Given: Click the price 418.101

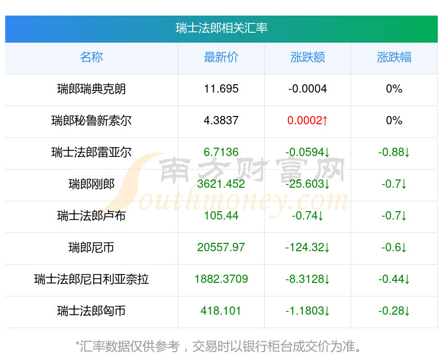Looking at the screenshot, I should (221, 311).
